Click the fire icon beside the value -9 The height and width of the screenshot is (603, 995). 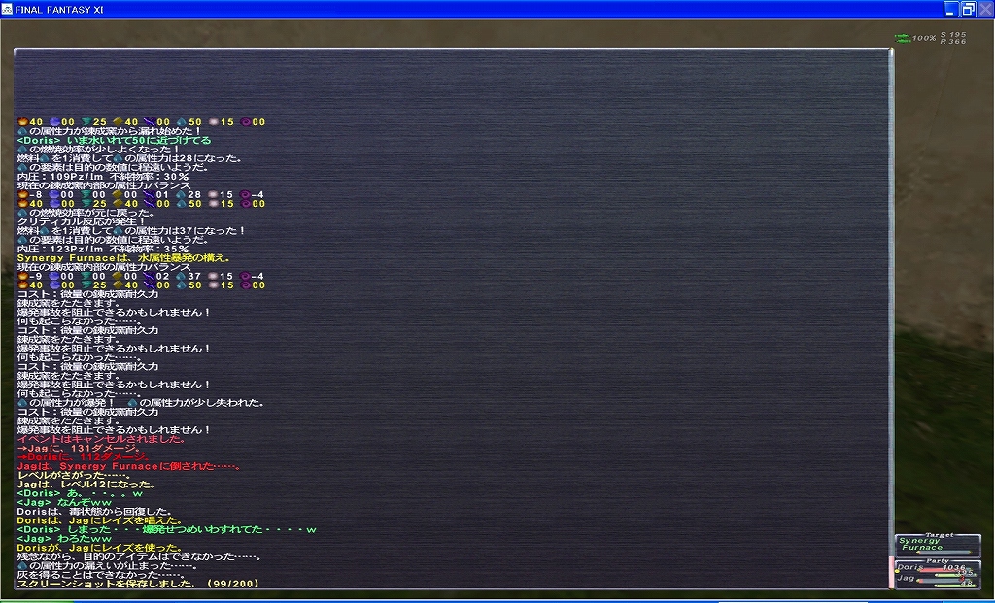tap(22, 276)
